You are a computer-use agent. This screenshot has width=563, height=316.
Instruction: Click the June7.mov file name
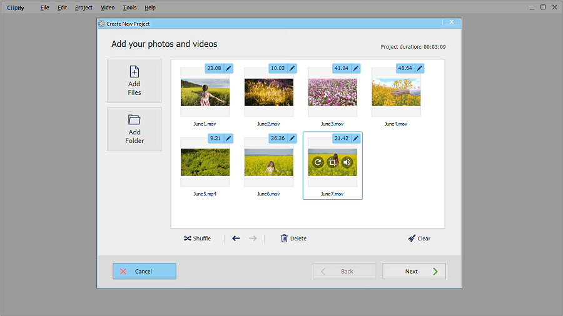coord(332,194)
